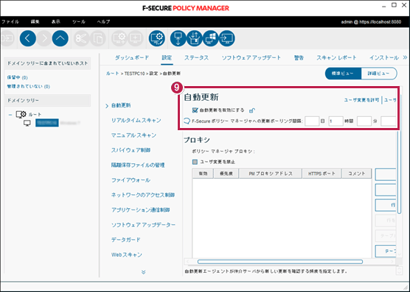Open the 表示 menu
Viewport: 410px width, 292px height.
(x=56, y=22)
